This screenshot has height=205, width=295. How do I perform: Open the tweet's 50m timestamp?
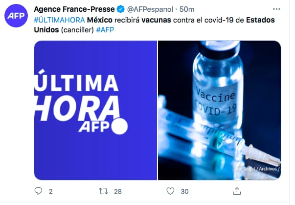click(x=187, y=10)
